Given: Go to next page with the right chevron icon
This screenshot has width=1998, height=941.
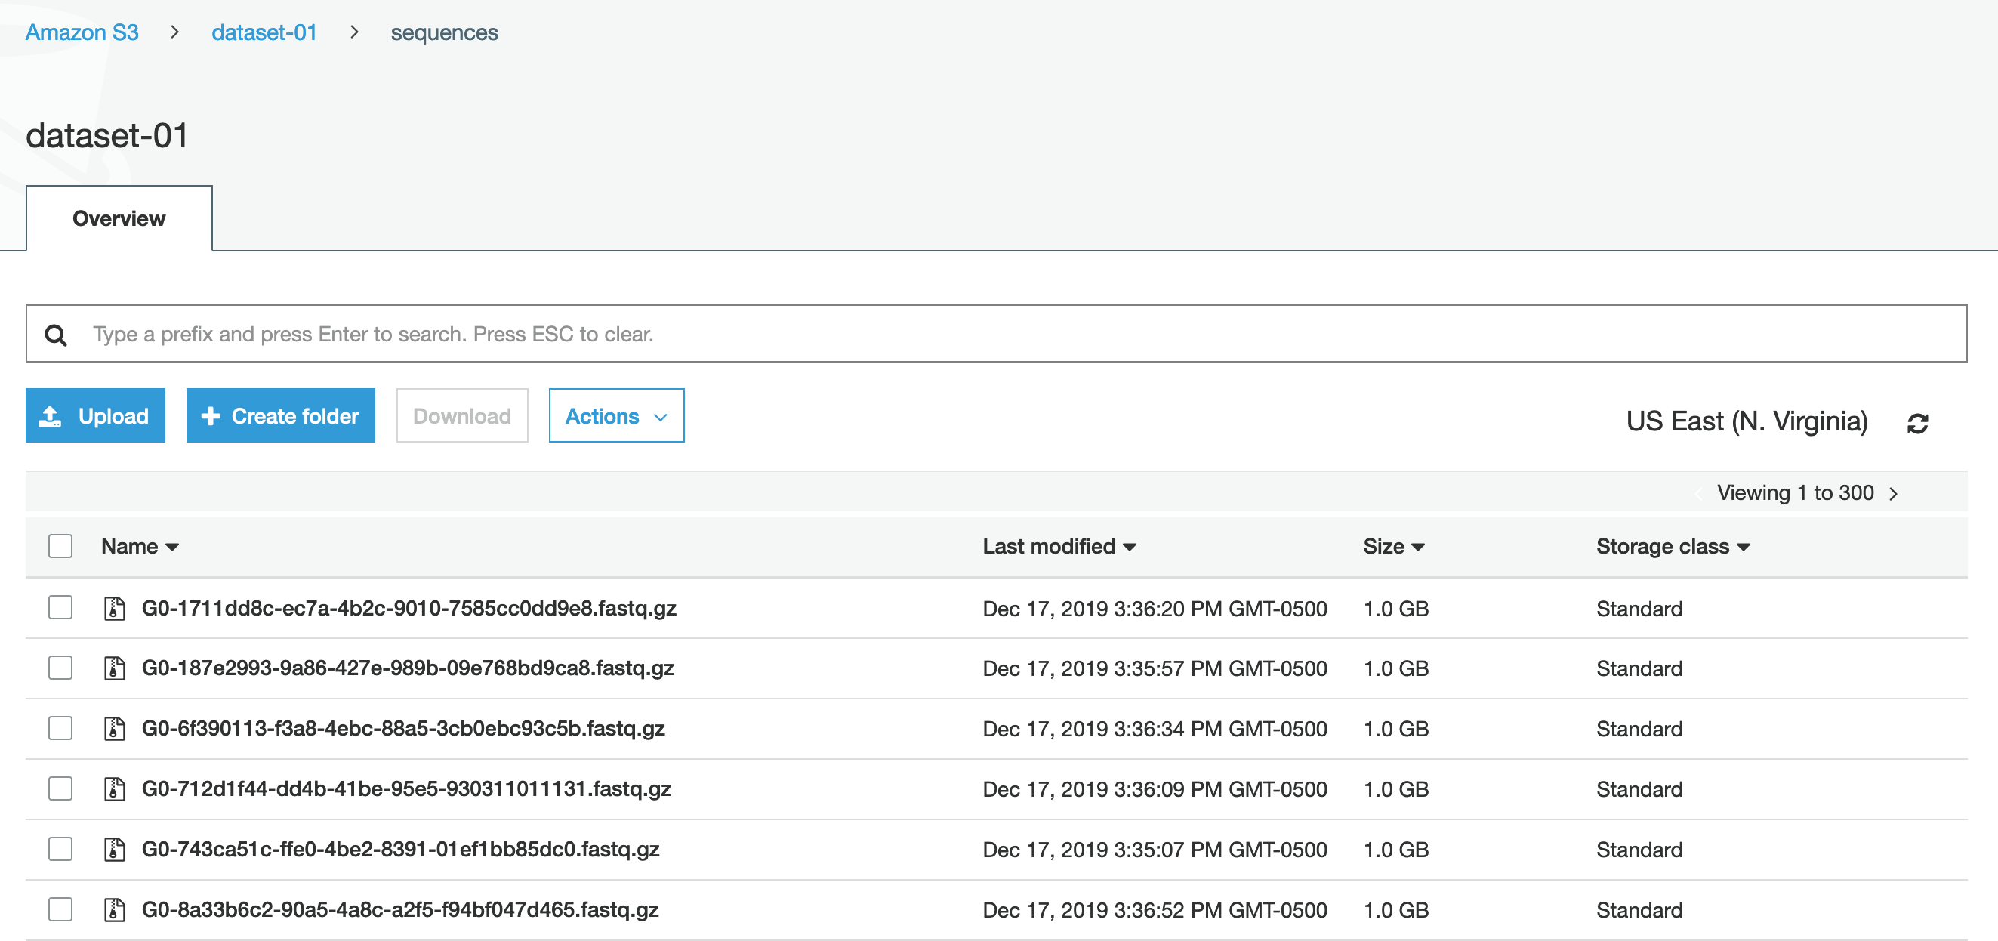Looking at the screenshot, I should click(1894, 492).
